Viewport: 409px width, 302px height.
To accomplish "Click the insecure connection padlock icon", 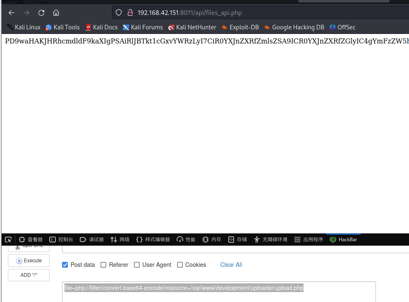I will pyautogui.click(x=130, y=12).
